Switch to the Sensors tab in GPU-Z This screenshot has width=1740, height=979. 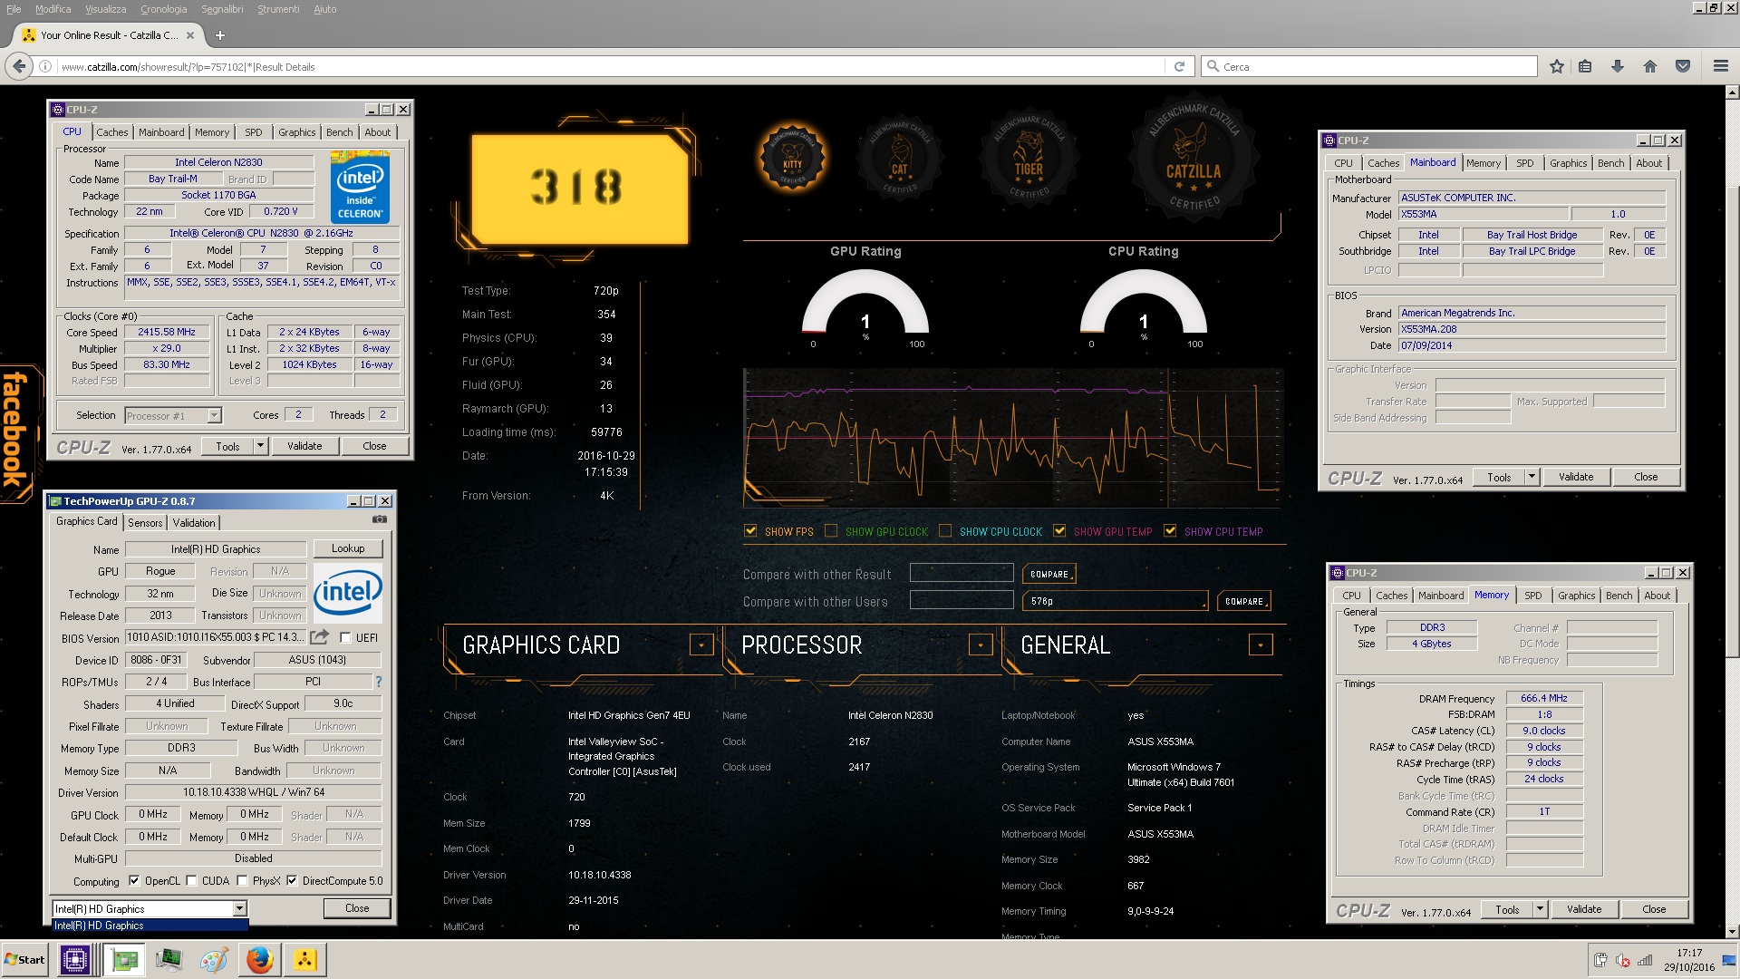point(145,522)
